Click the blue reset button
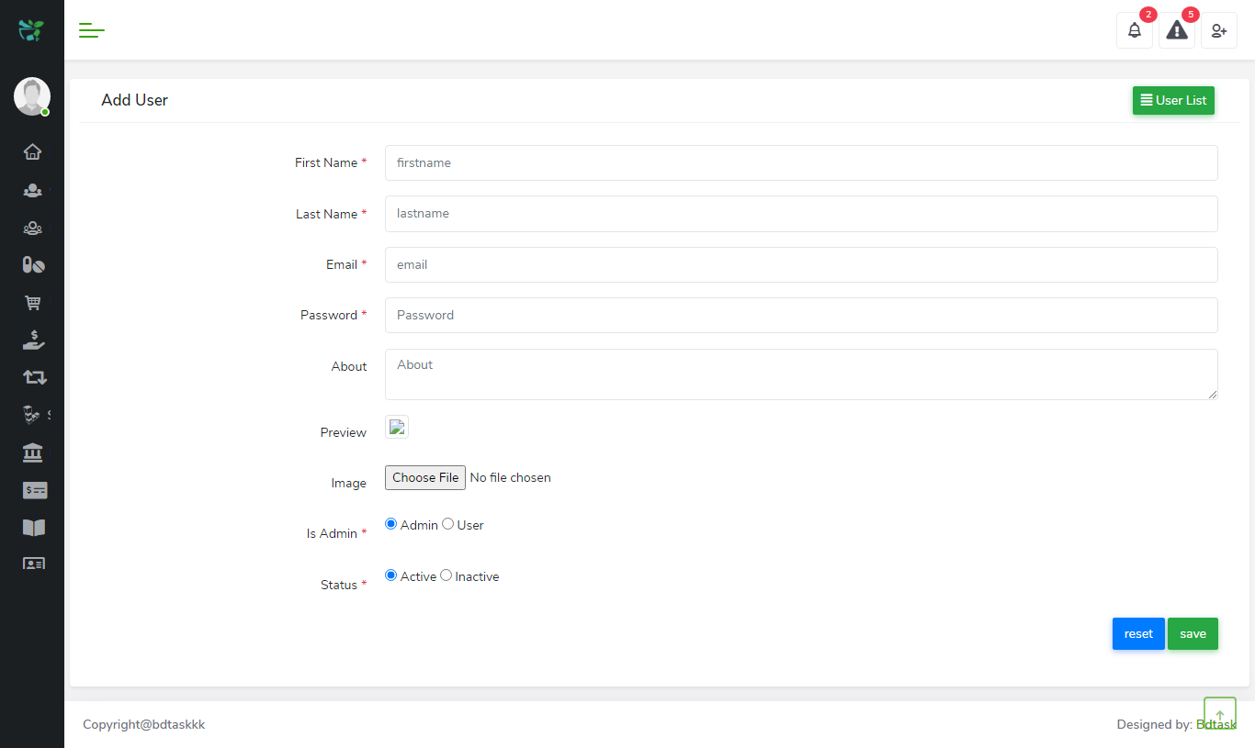This screenshot has height=748, width=1255. (1138, 633)
